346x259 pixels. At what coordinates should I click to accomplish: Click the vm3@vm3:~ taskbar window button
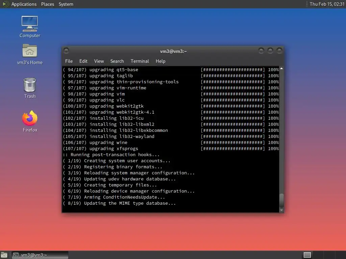pos(40,255)
